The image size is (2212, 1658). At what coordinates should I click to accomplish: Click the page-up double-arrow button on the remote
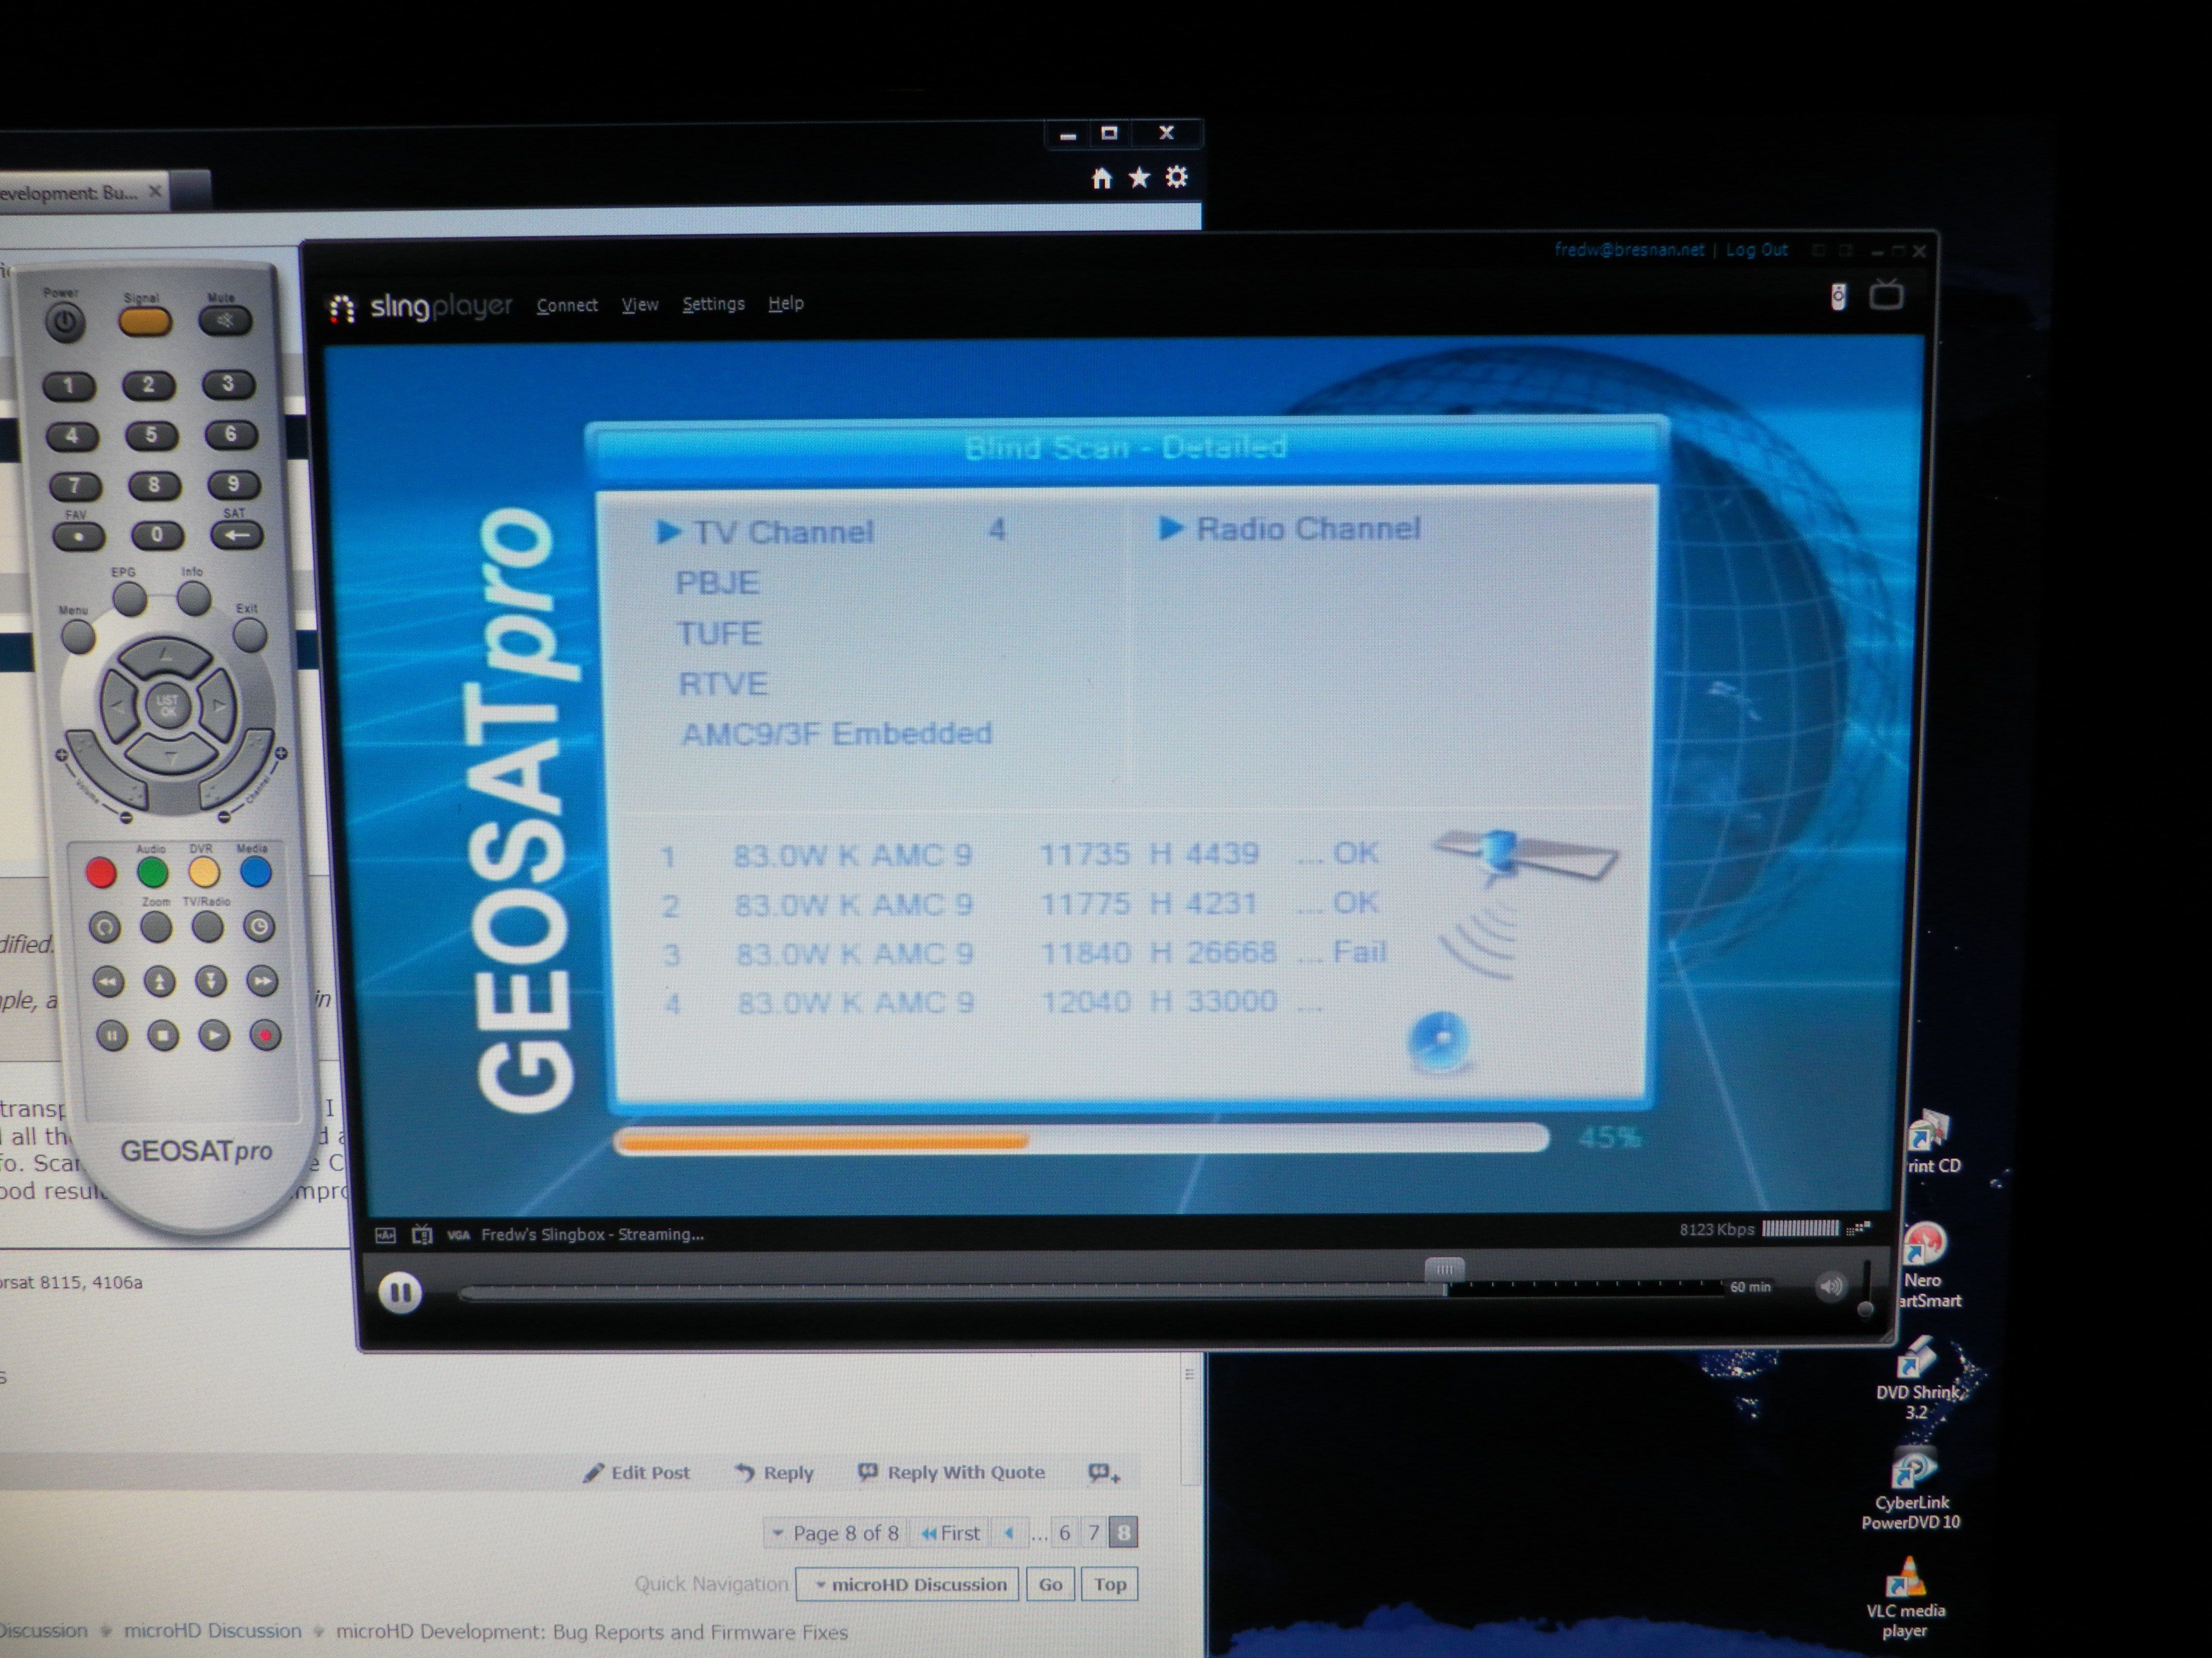tap(159, 983)
